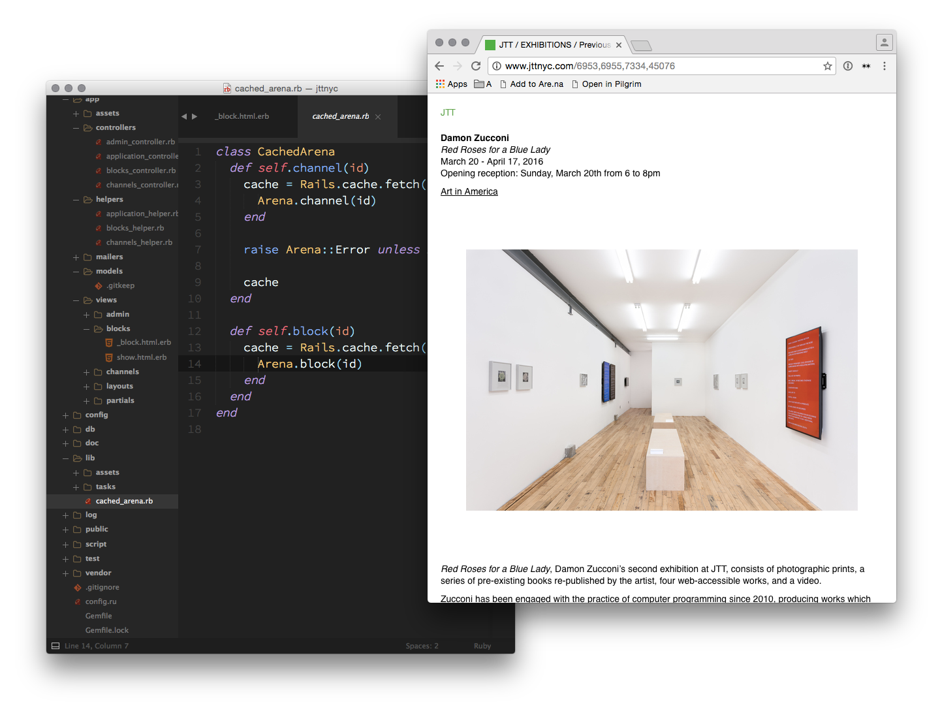Open the Art in America link
Screen dimensions: 940x702
(x=469, y=192)
